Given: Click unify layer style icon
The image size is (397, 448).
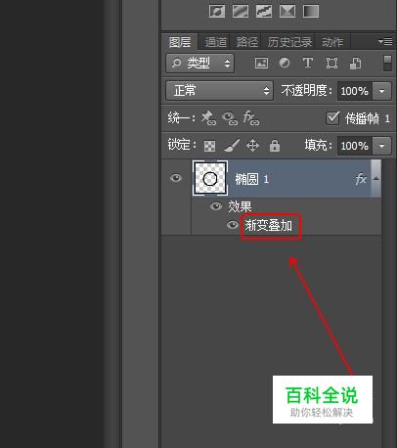Looking at the screenshot, I should click(x=250, y=117).
